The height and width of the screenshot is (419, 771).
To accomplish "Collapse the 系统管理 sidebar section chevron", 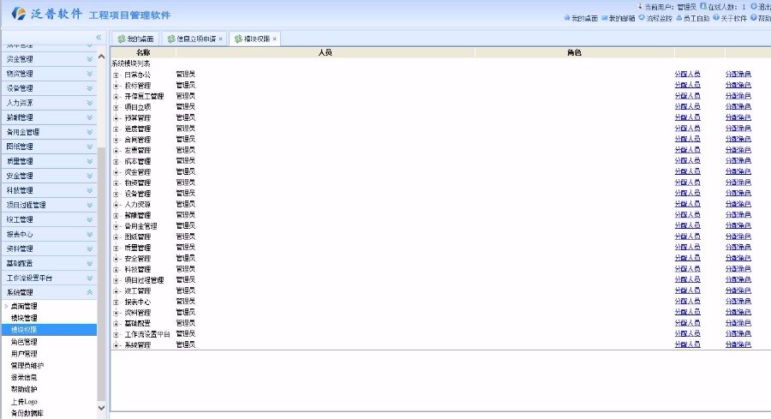I will click(89, 292).
